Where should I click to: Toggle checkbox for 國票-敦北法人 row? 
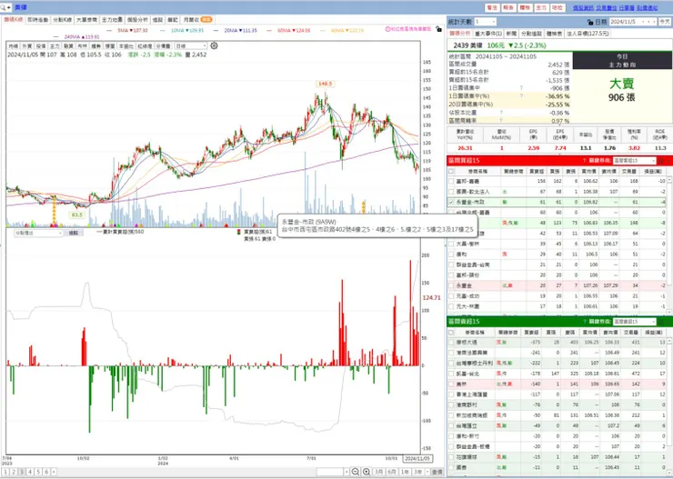pos(451,192)
